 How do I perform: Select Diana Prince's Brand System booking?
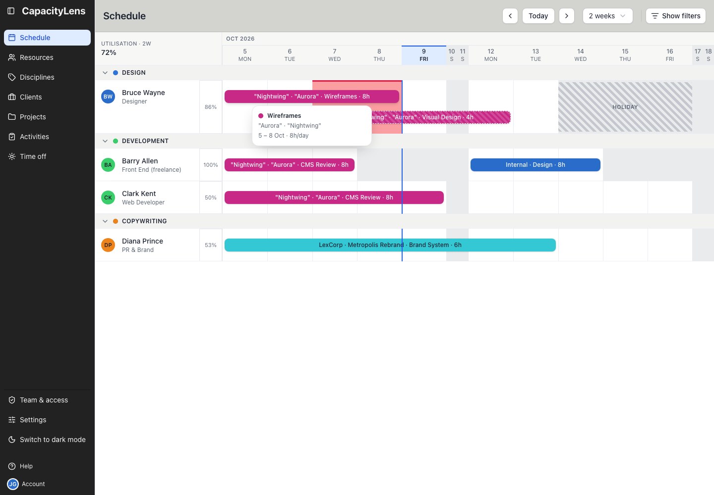390,245
